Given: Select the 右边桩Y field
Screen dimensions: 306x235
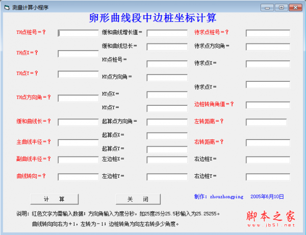Looking at the screenshot, I should pyautogui.click(x=268, y=177).
